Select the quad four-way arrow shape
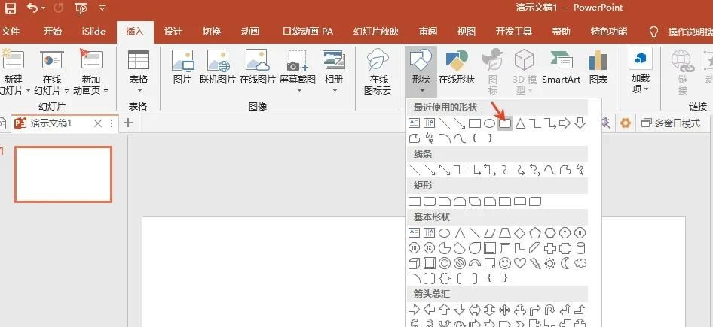 click(x=505, y=310)
